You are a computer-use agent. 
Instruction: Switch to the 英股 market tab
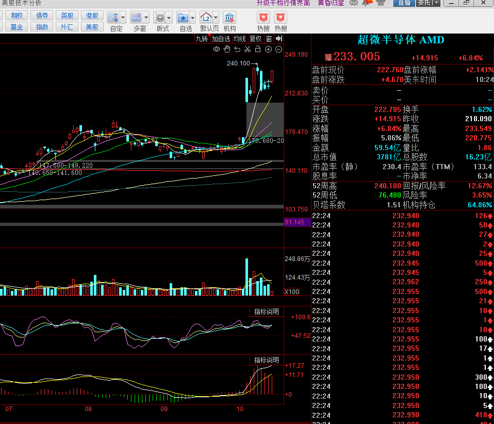[x=67, y=15]
